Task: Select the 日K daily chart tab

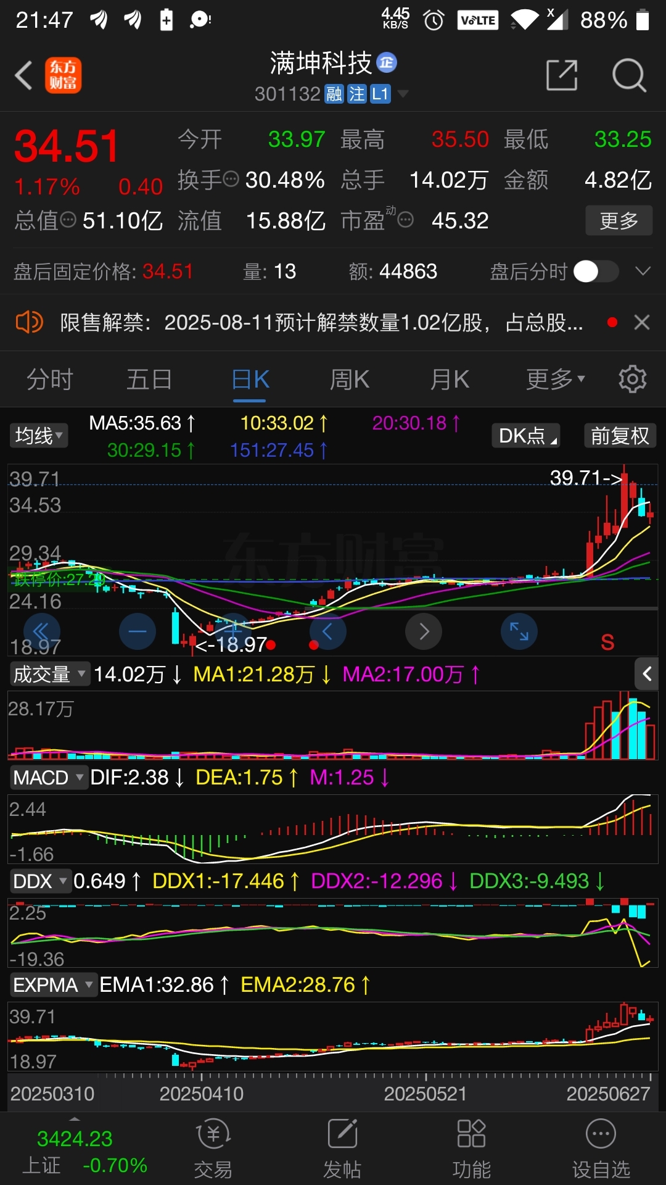Action: (x=250, y=379)
